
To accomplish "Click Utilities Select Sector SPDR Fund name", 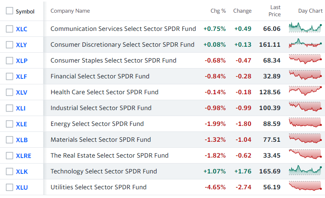I will [98, 187].
